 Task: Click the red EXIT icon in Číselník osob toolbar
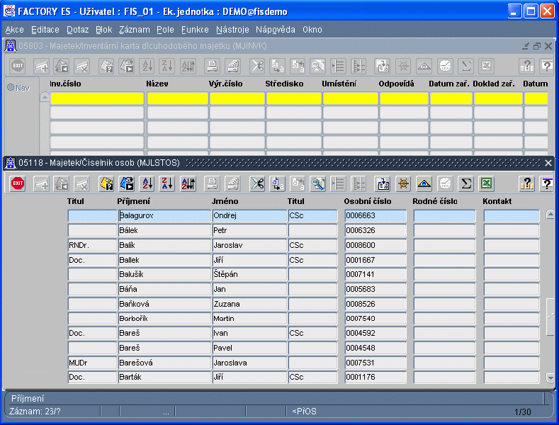click(x=18, y=183)
